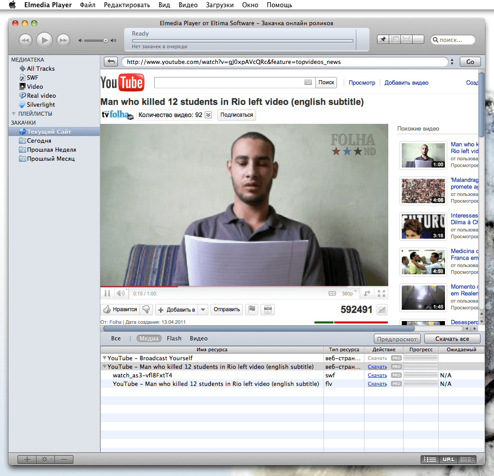
Task: Click the Подписаться button
Action: pyautogui.click(x=237, y=115)
